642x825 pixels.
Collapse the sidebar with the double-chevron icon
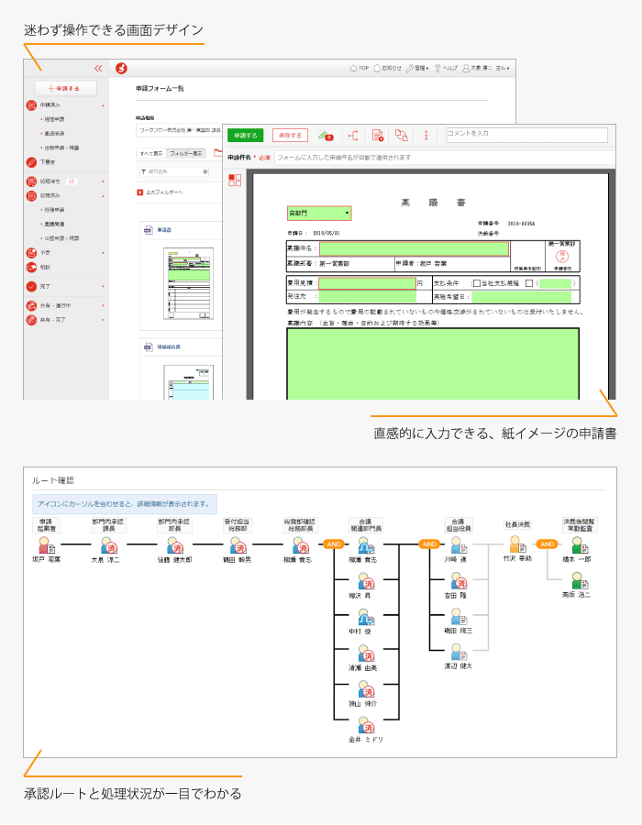coord(98,68)
